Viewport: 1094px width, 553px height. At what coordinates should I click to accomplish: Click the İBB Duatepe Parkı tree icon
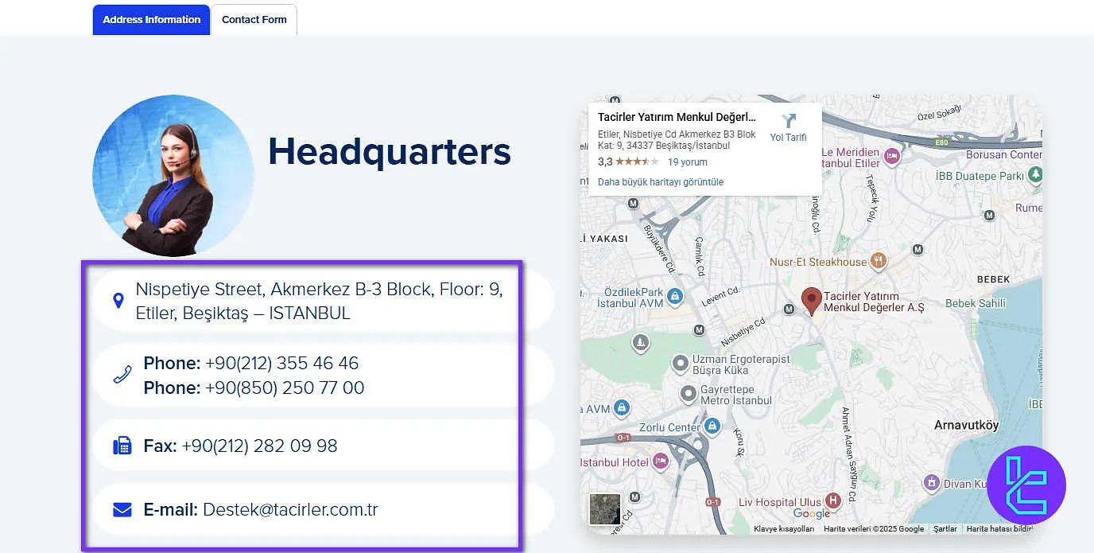[x=1034, y=174]
